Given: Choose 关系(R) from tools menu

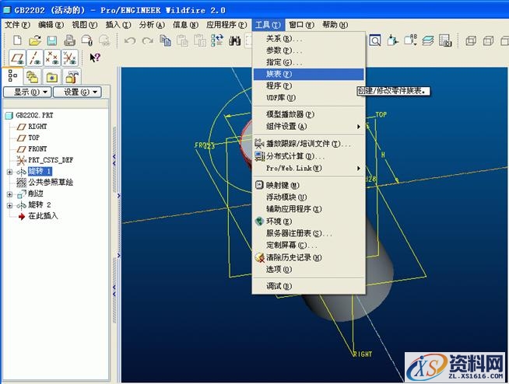Looking at the screenshot, I should 308,39.
